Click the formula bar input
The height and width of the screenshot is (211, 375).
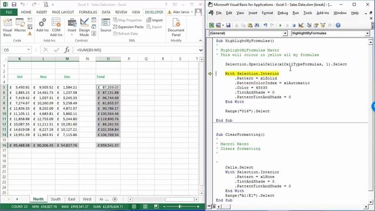tap(136, 50)
